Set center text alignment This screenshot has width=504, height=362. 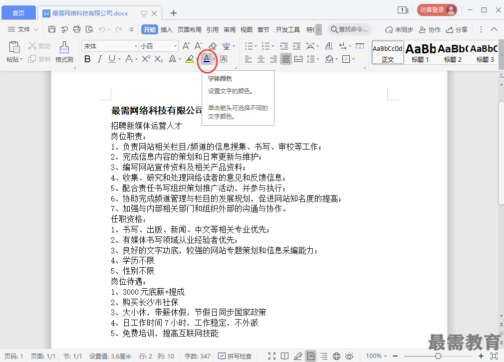point(260,59)
